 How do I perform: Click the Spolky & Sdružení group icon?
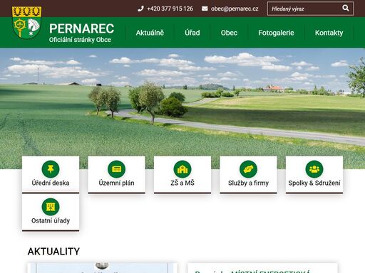(x=314, y=169)
